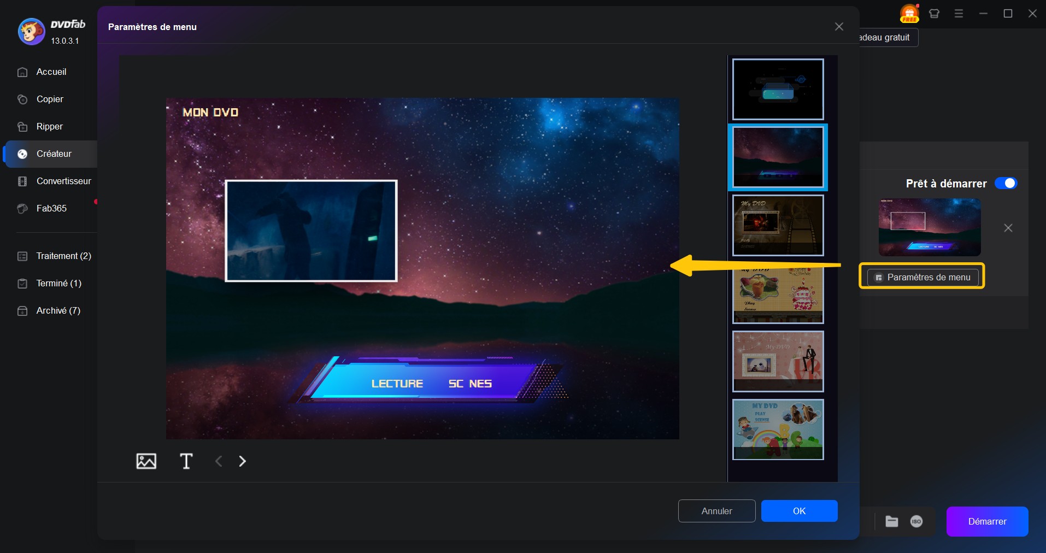
Task: Remove the DVD task with the X
Action: pyautogui.click(x=1008, y=228)
